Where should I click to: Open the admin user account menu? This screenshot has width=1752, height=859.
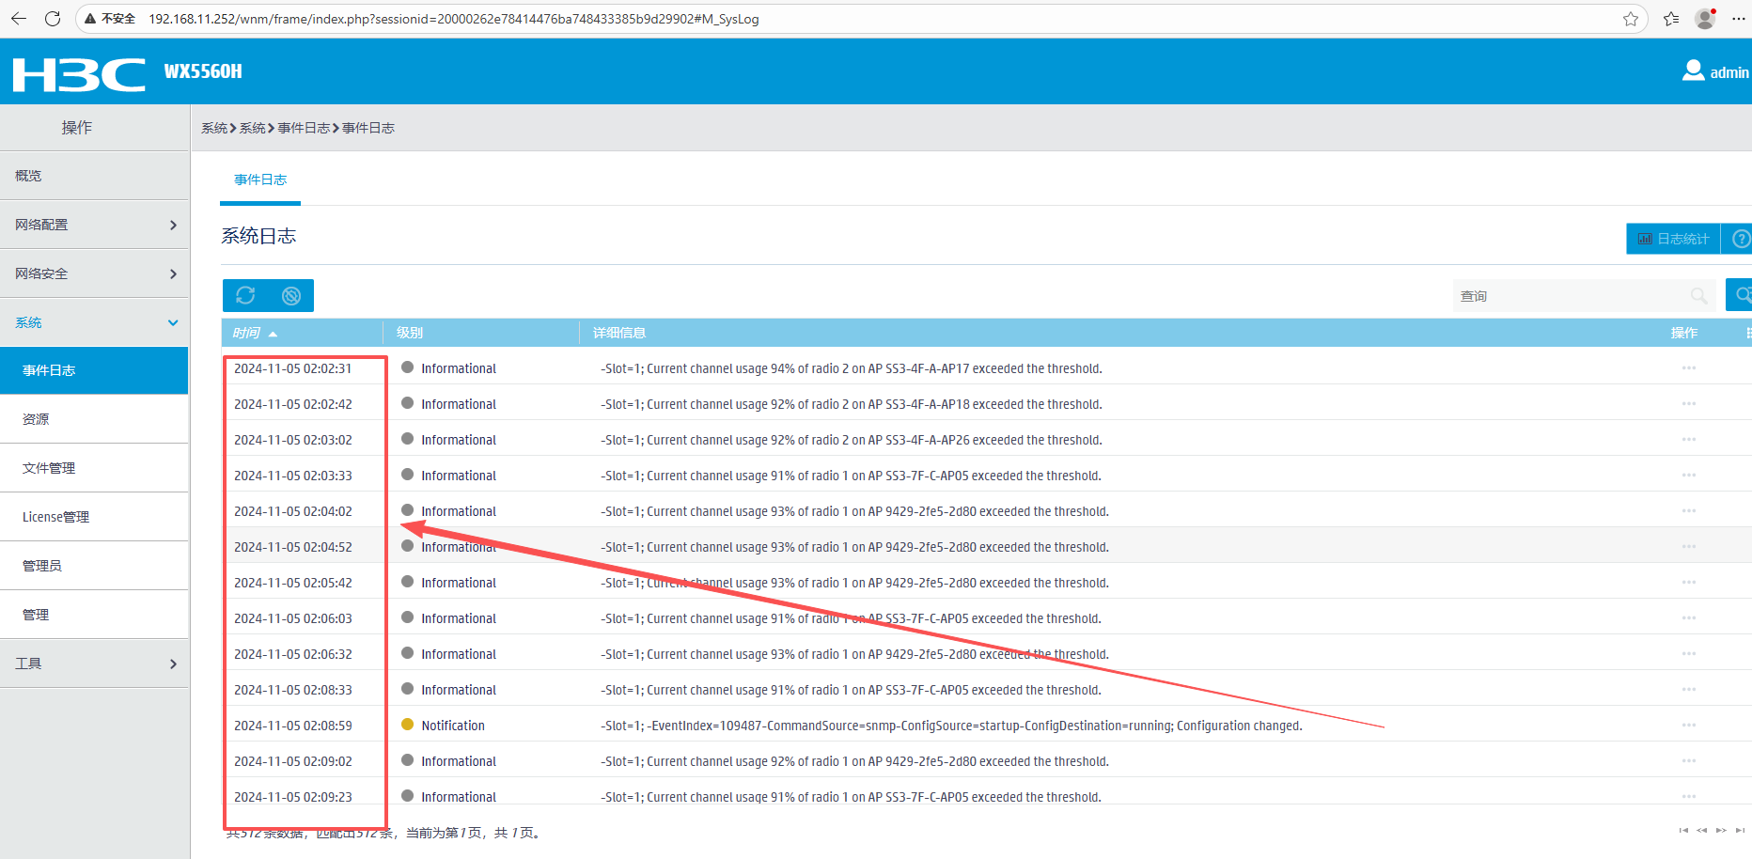[1715, 71]
